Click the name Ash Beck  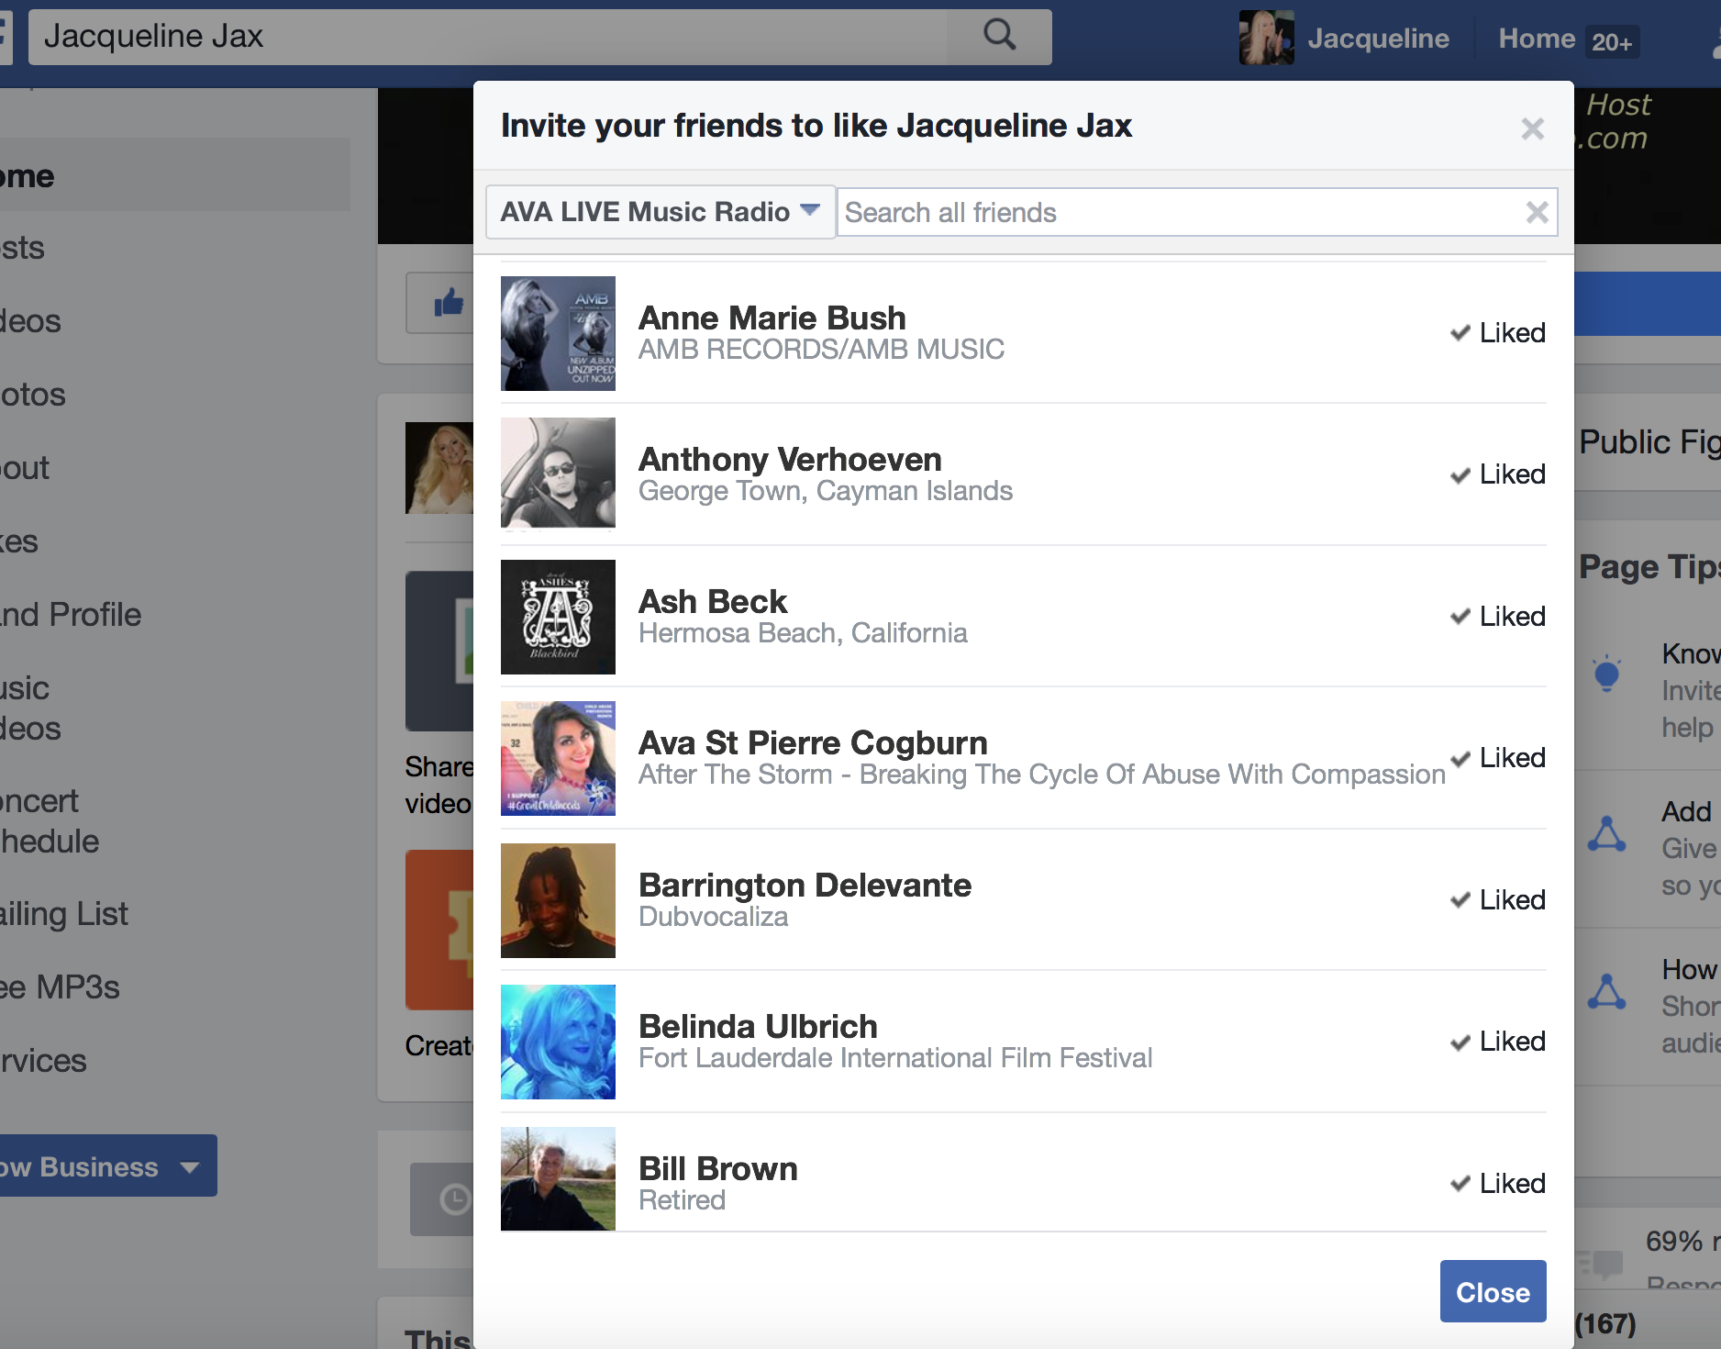pos(713,601)
